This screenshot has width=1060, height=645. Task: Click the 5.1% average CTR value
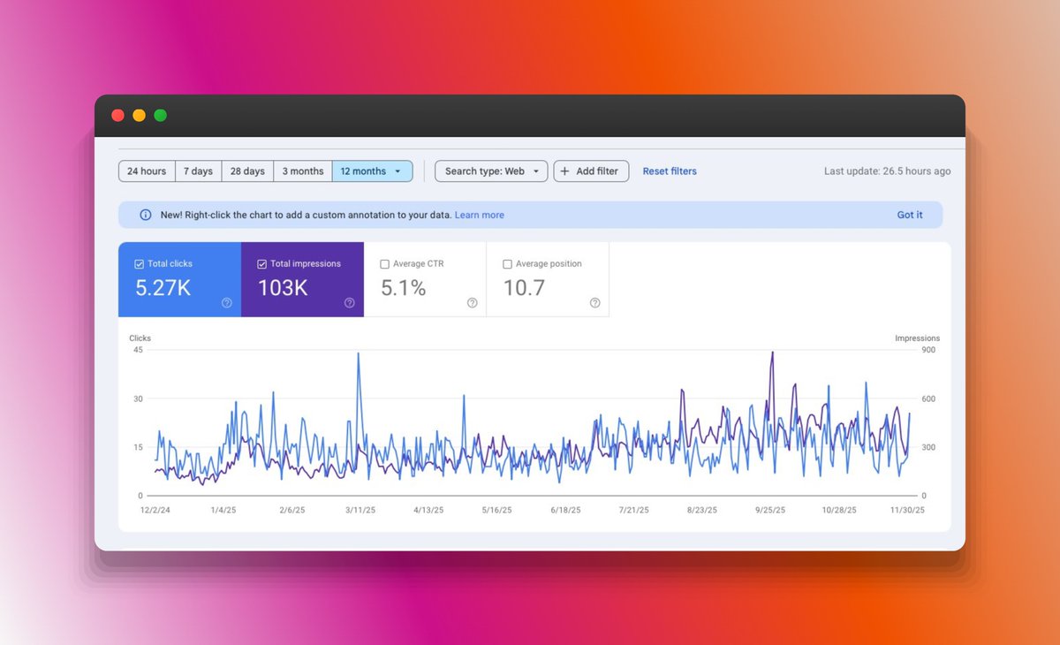403,287
